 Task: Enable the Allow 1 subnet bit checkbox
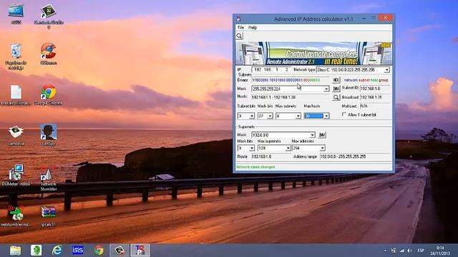pos(344,114)
